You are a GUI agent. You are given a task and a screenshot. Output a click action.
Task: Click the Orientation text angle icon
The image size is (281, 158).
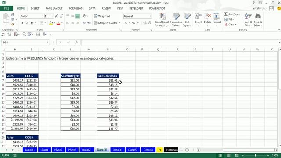pos(84,16)
